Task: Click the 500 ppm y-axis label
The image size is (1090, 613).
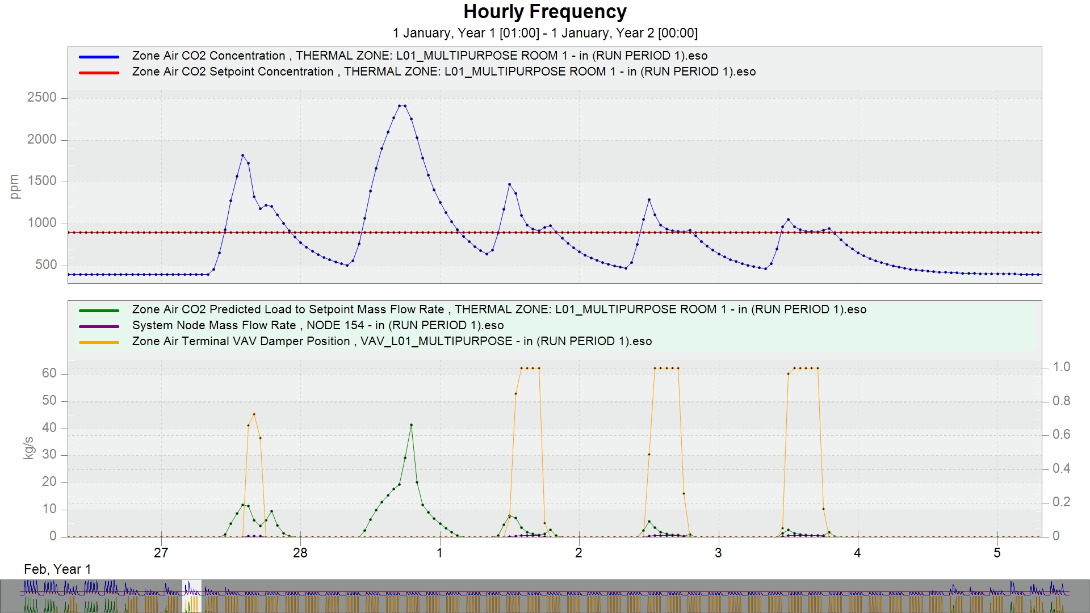Action: click(46, 265)
